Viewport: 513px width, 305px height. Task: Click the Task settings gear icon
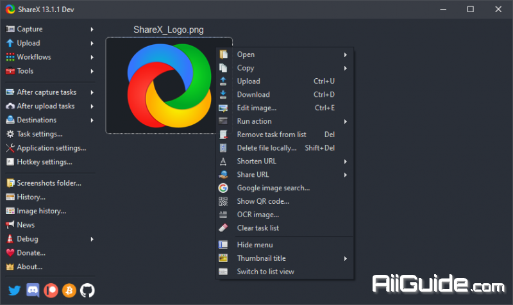(x=10, y=134)
